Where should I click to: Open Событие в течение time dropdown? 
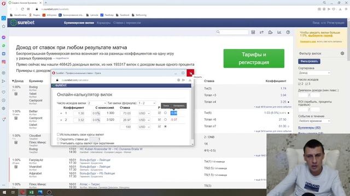coord(314,121)
